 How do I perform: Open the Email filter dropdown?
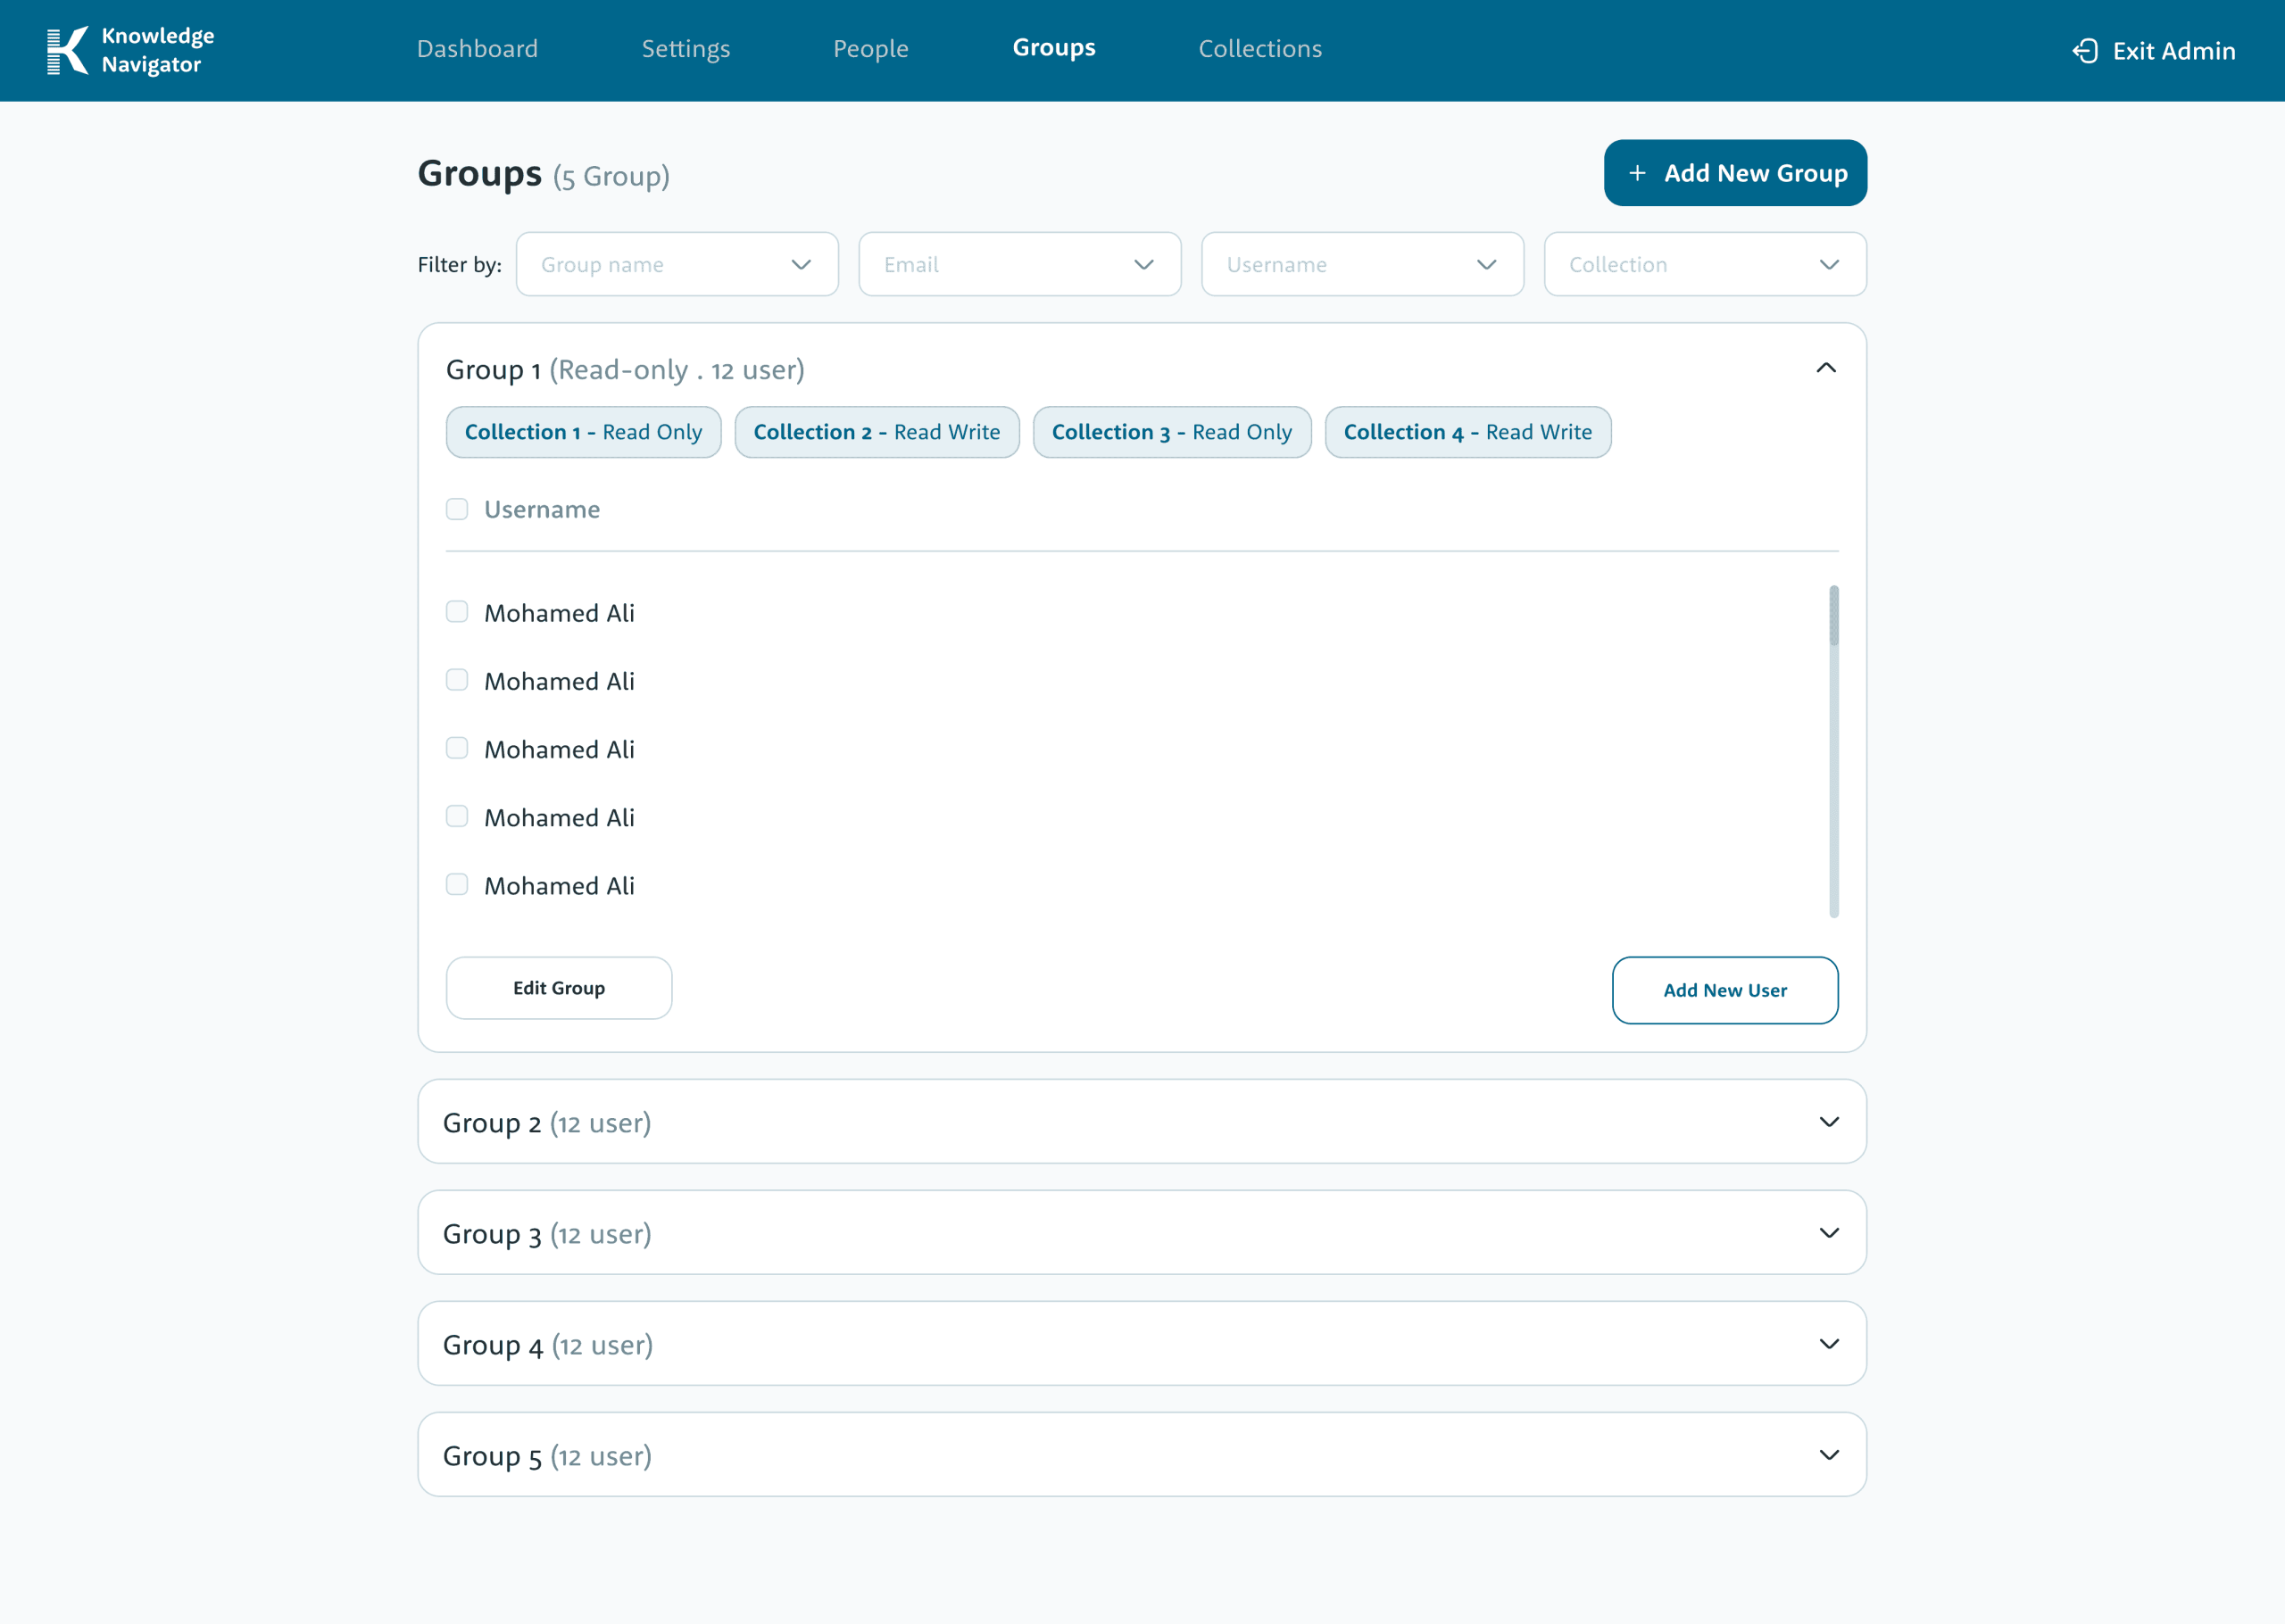point(1019,264)
